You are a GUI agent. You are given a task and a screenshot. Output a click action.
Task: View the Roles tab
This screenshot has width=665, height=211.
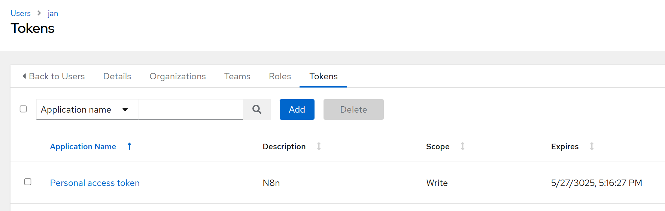(x=280, y=76)
